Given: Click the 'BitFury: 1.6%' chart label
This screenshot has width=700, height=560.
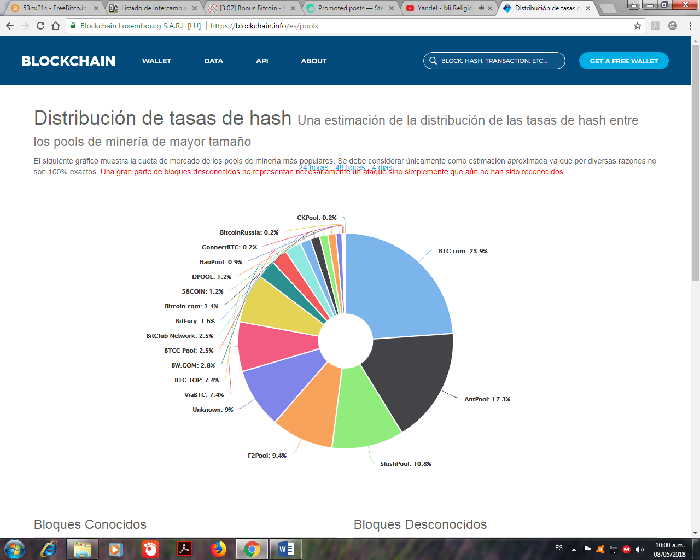Looking at the screenshot, I should pyautogui.click(x=195, y=321).
